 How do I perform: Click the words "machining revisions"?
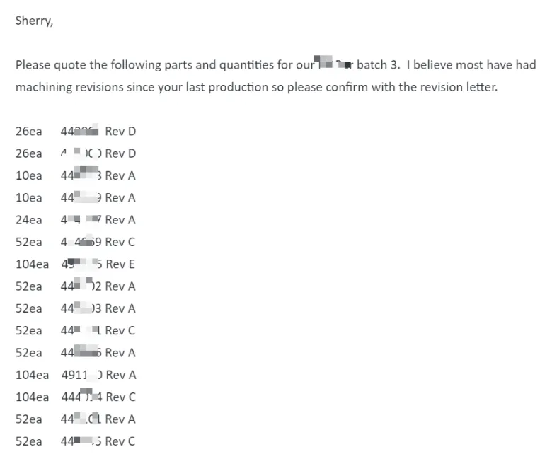(x=69, y=87)
